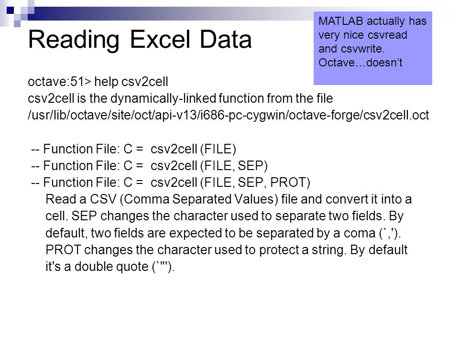Screen dimensions: 459x344
Task: Click 'and csvwrite.' text in blue box
Action: tap(351, 49)
